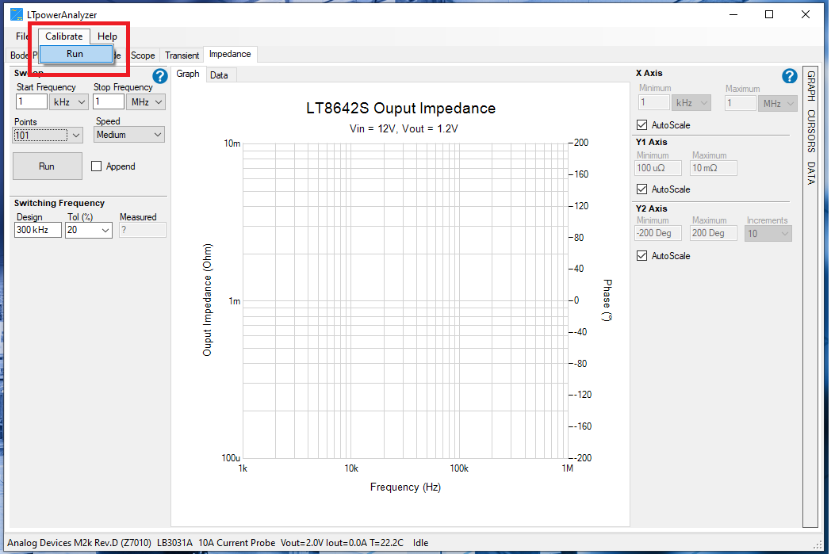
Task: Open the X Axis help icon
Action: (789, 76)
